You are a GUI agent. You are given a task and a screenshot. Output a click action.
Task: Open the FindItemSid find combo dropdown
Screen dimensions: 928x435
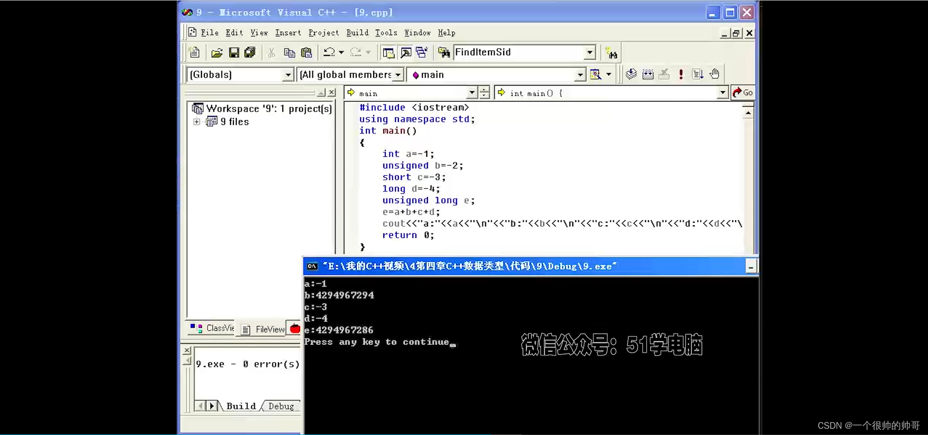point(590,53)
